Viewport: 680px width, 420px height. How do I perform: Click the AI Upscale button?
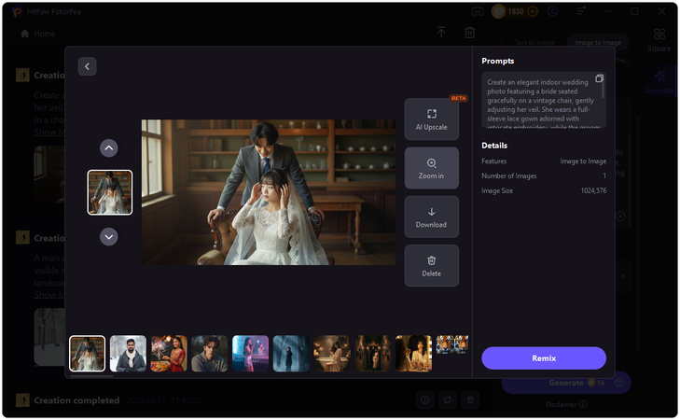[432, 119]
